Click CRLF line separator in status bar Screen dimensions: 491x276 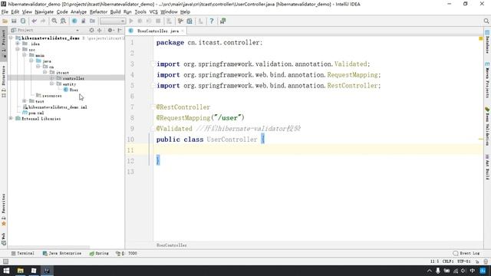[448, 261]
